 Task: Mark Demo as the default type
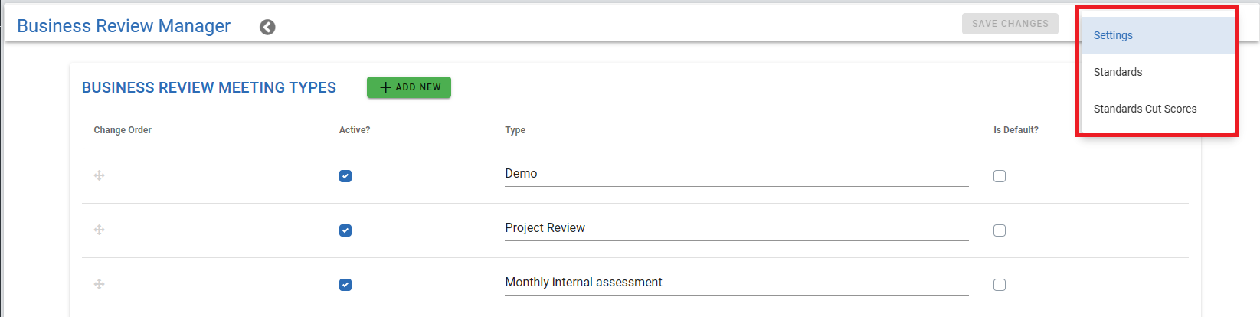click(1000, 176)
